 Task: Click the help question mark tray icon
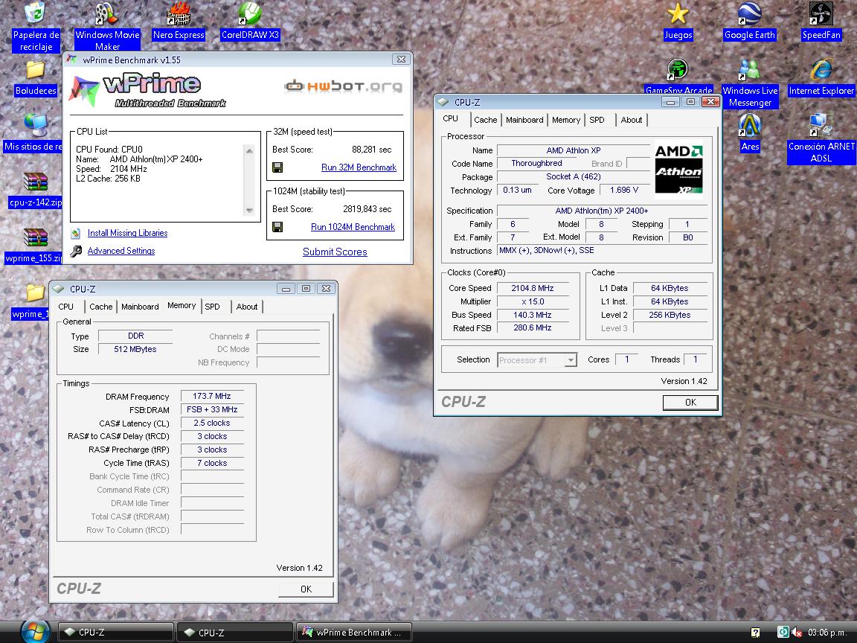coord(755,633)
